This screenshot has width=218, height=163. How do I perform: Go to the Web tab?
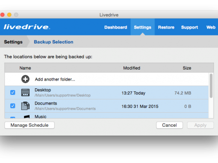[x=211, y=27]
